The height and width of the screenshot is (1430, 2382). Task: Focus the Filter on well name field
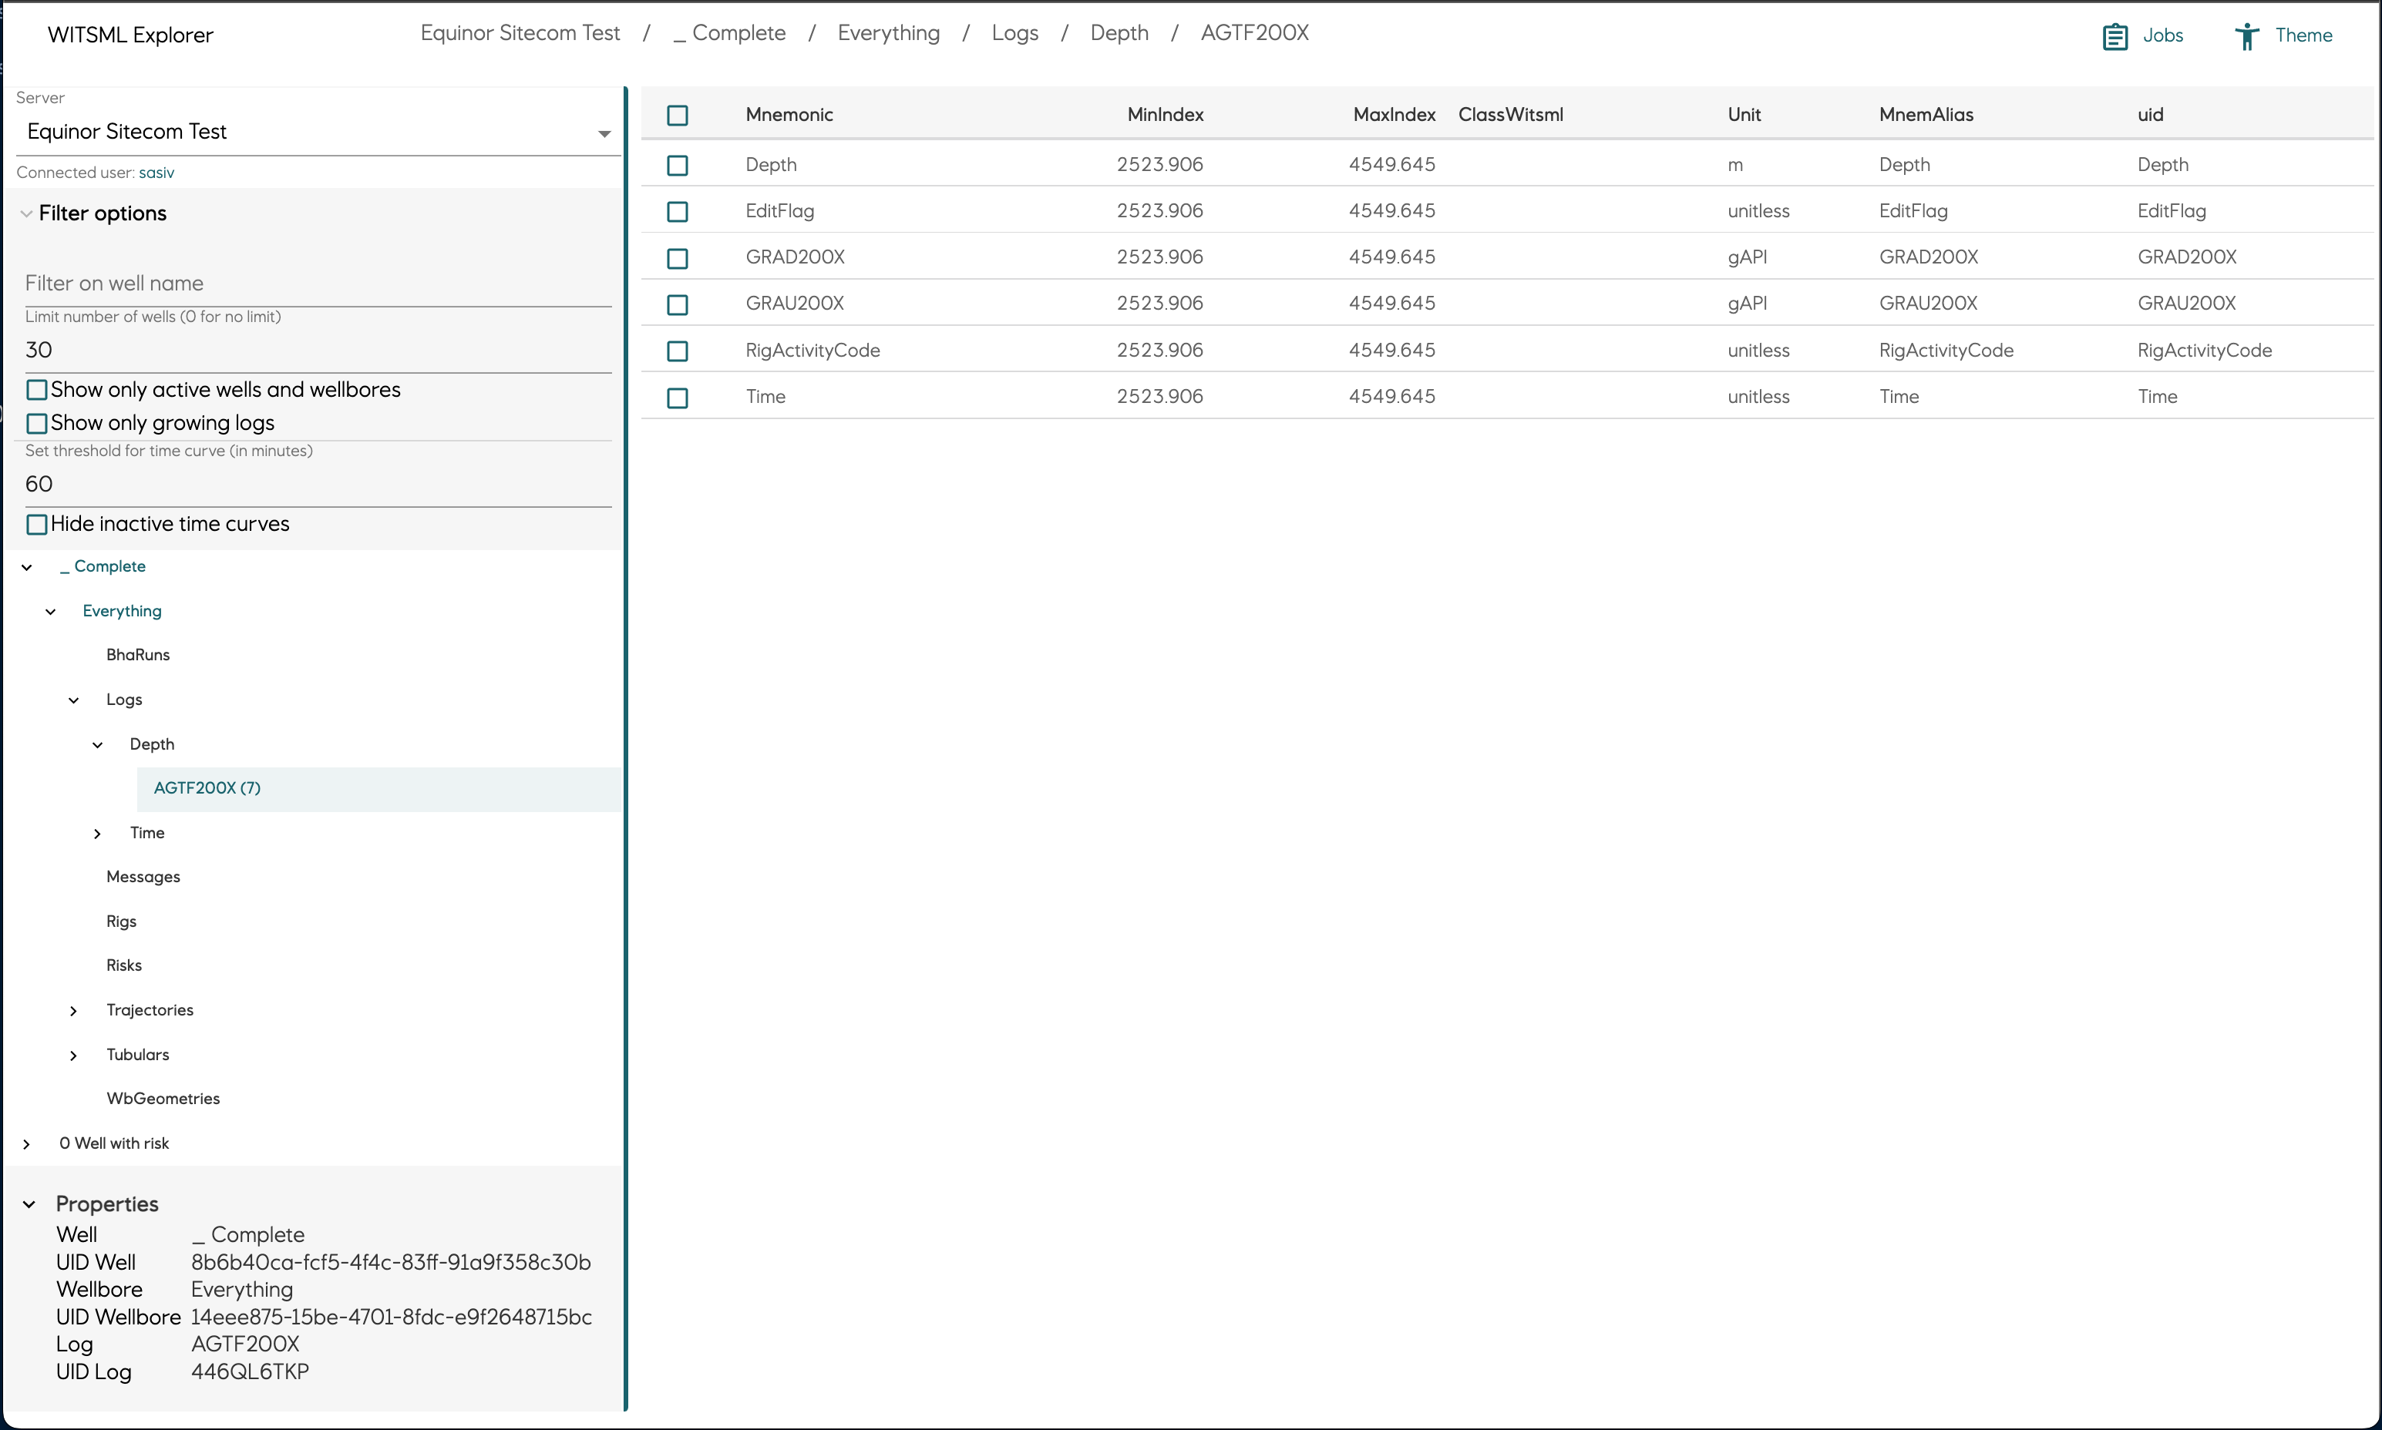317,284
